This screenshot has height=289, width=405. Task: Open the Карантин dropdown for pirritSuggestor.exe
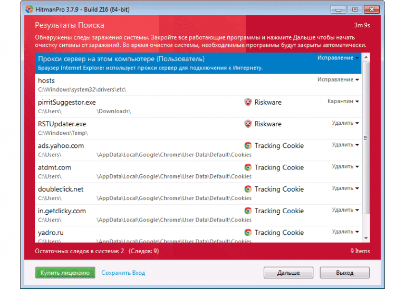tap(343, 101)
